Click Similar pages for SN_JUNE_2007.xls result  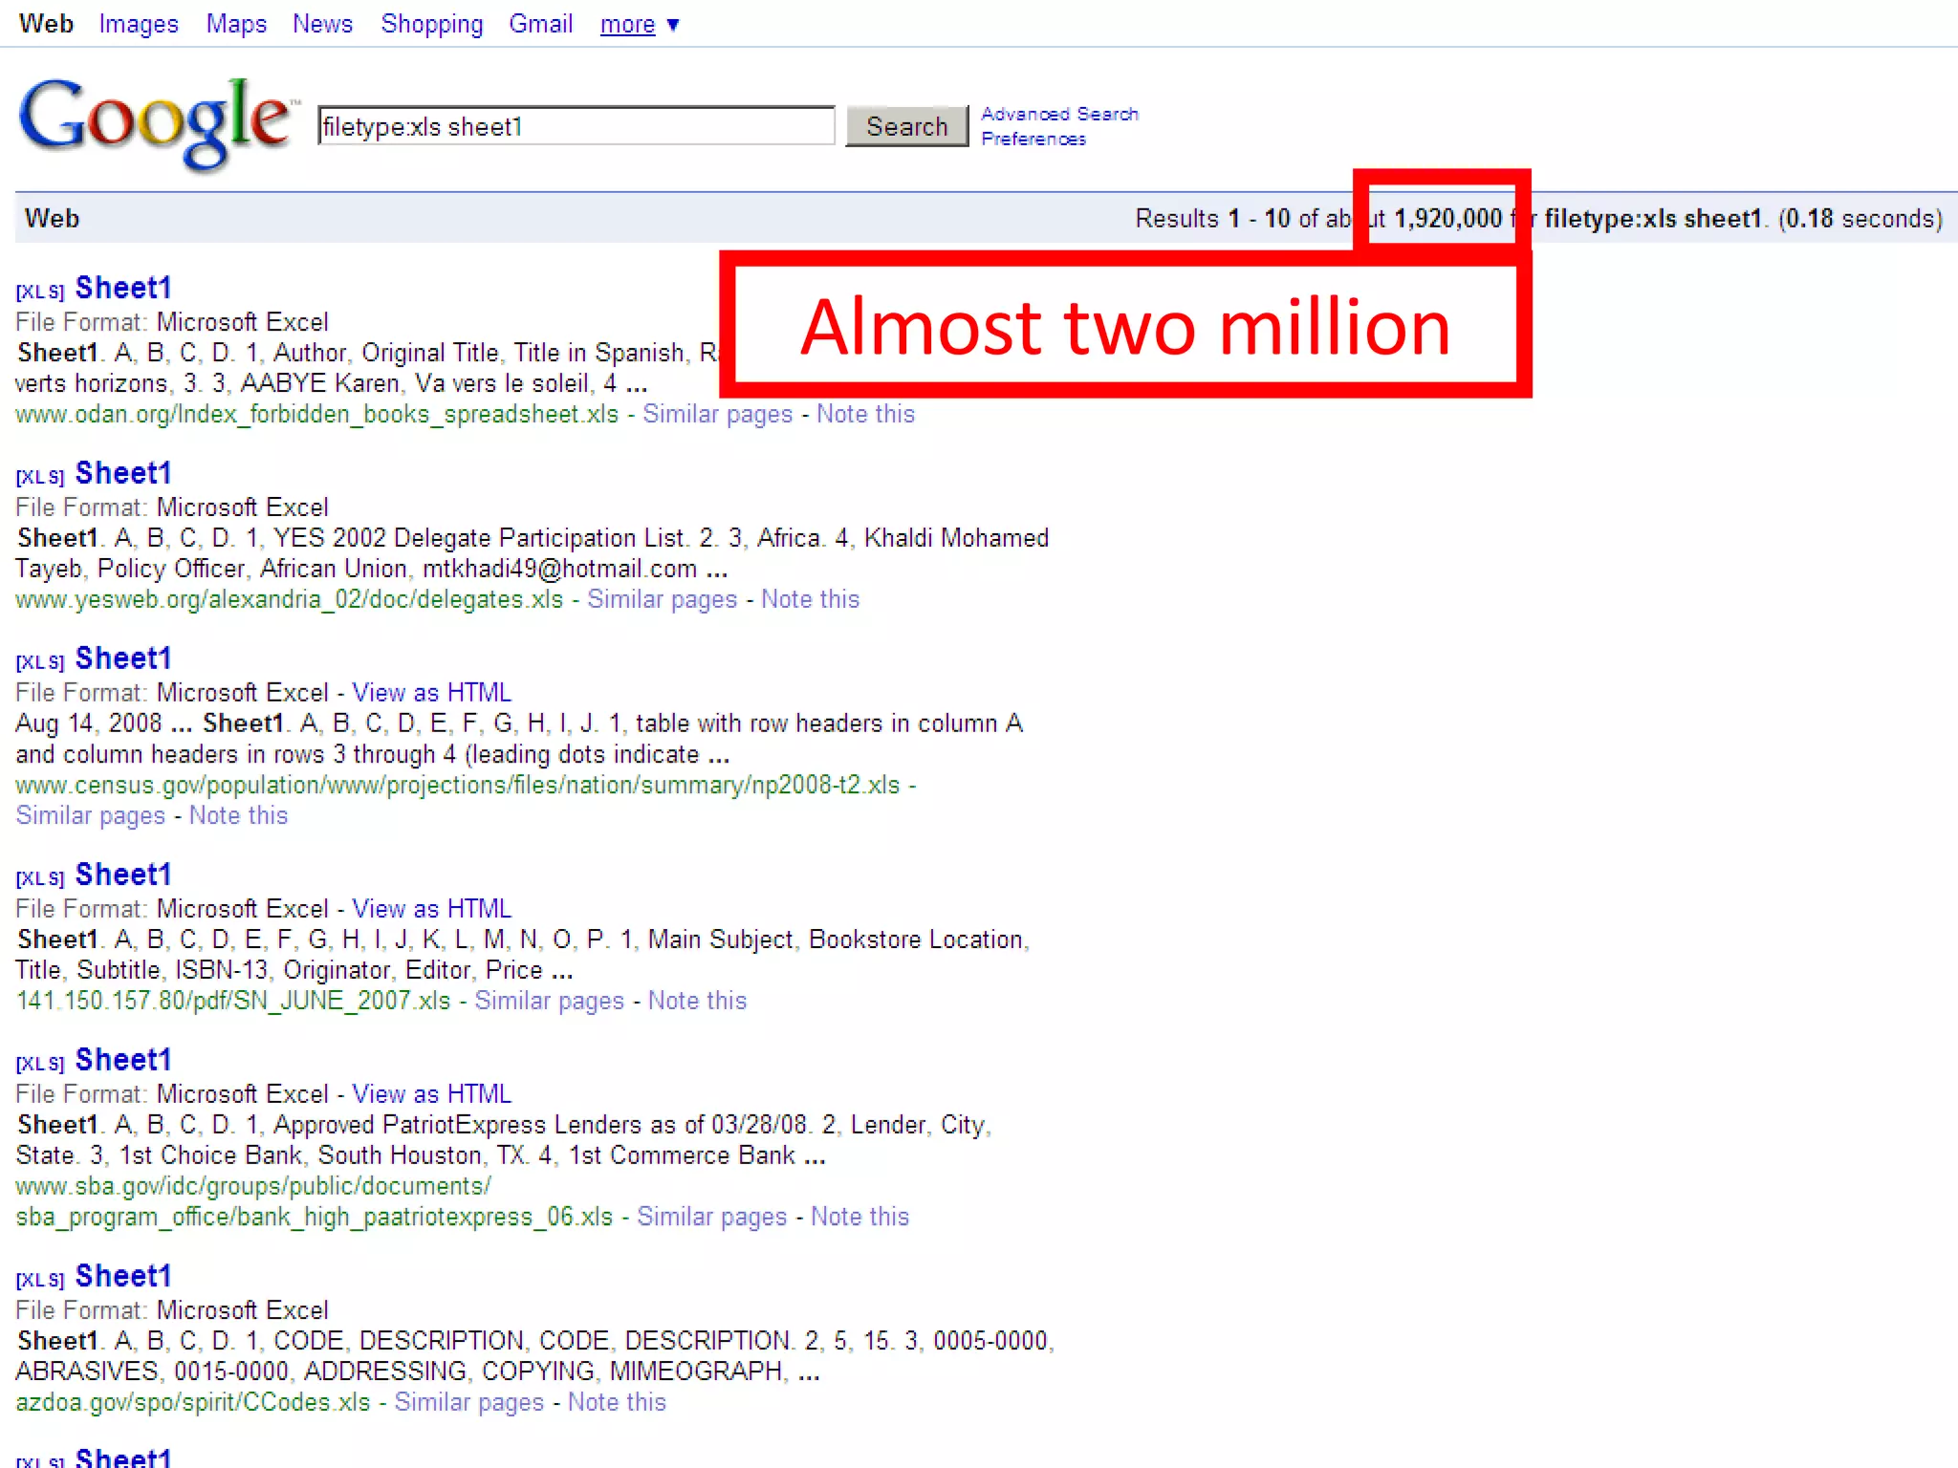(550, 1001)
